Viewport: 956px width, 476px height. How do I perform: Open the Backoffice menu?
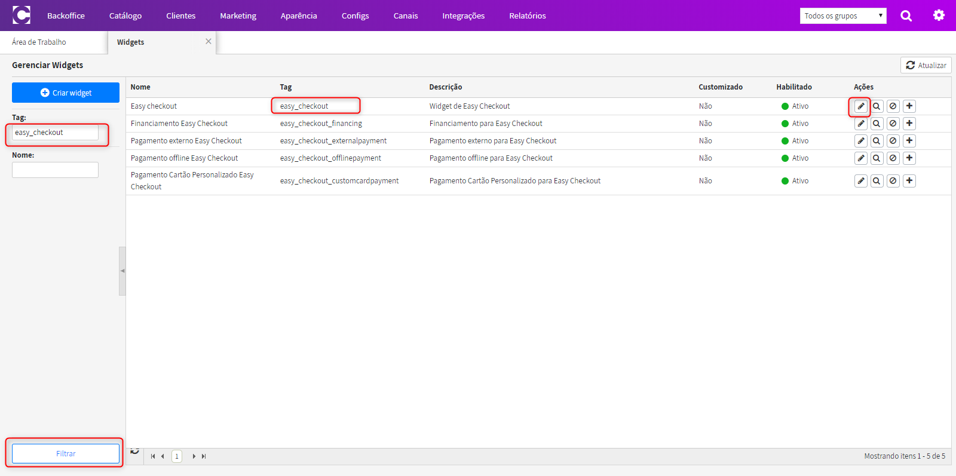point(66,16)
